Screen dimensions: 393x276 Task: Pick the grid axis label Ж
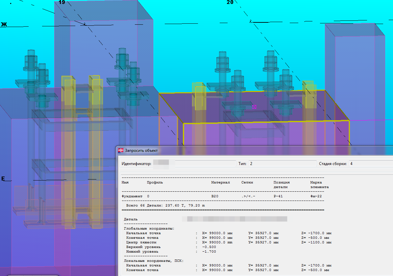4,25
